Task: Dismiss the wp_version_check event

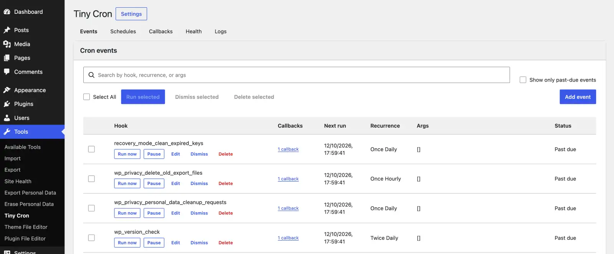Action: click(199, 243)
